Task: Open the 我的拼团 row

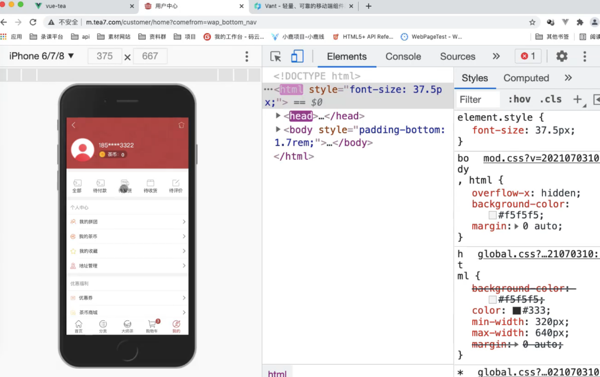Action: tap(128, 222)
